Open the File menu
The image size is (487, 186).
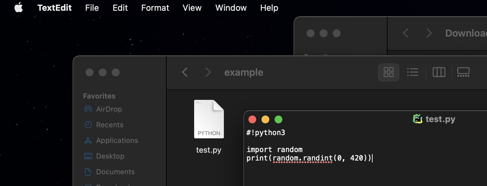pyautogui.click(x=92, y=8)
